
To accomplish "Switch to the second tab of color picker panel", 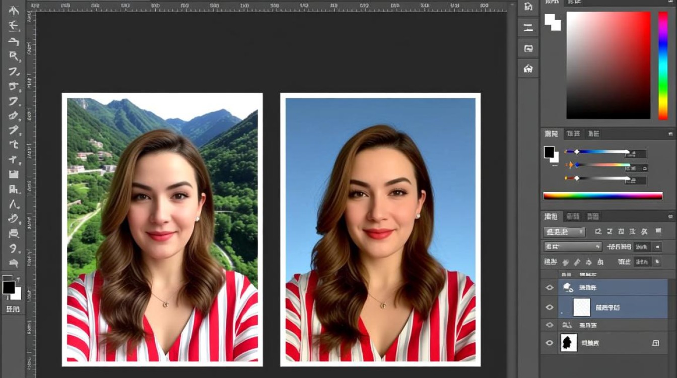I will [574, 2].
